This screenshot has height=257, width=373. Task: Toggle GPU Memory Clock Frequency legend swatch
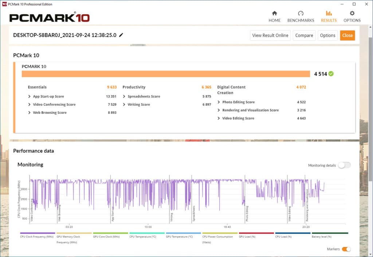74,233
